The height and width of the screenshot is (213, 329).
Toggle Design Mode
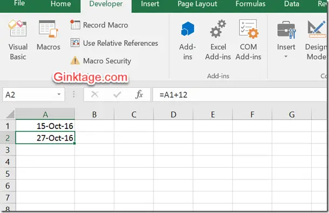[316, 40]
